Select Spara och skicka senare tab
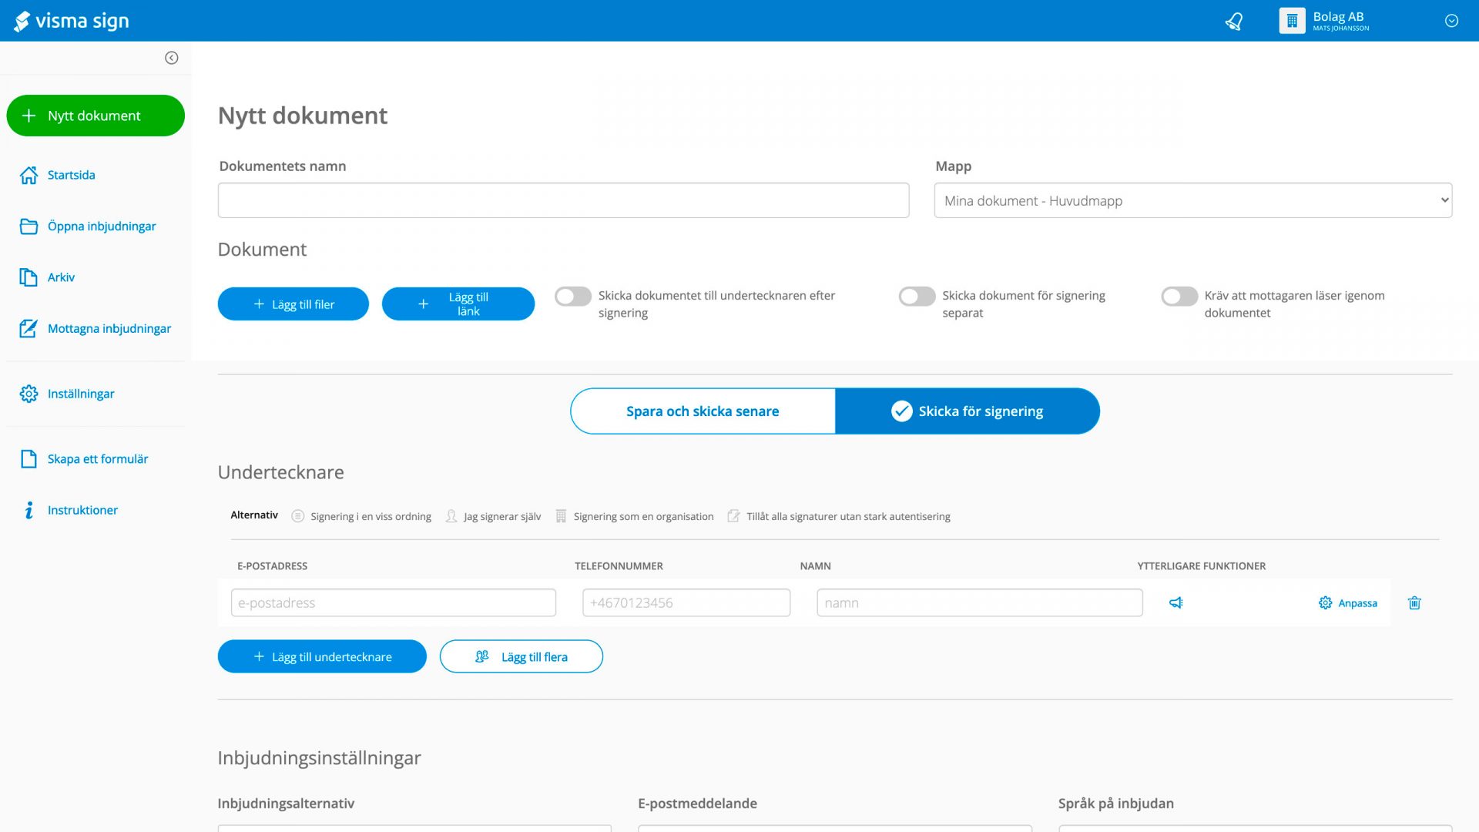Image resolution: width=1479 pixels, height=832 pixels. [703, 411]
